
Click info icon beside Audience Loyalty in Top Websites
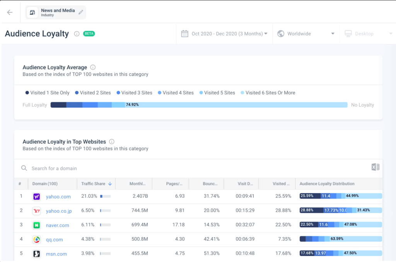(x=112, y=141)
